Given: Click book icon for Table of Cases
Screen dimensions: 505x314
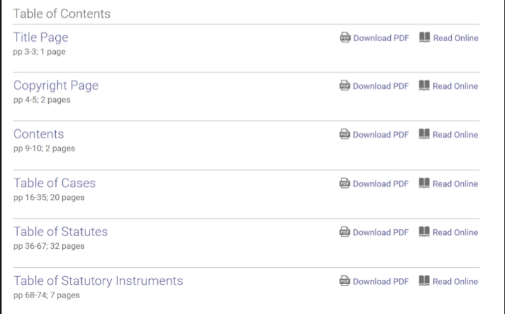Looking at the screenshot, I should (424, 184).
